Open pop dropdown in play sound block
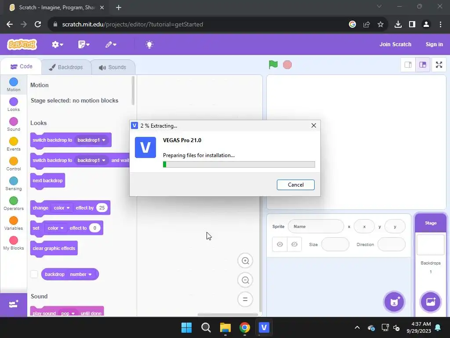Image resolution: width=450 pixels, height=338 pixels. click(x=68, y=313)
